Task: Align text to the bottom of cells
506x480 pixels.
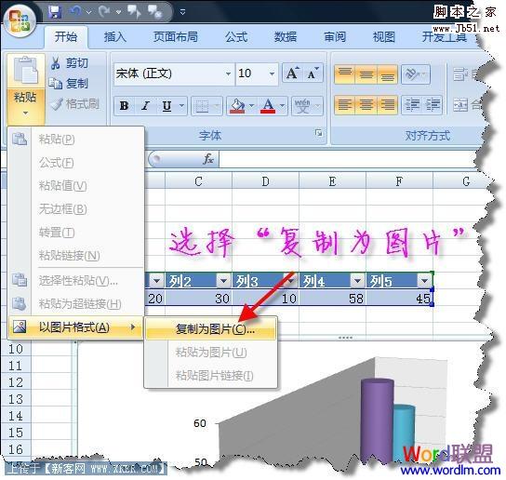Action: (387, 74)
